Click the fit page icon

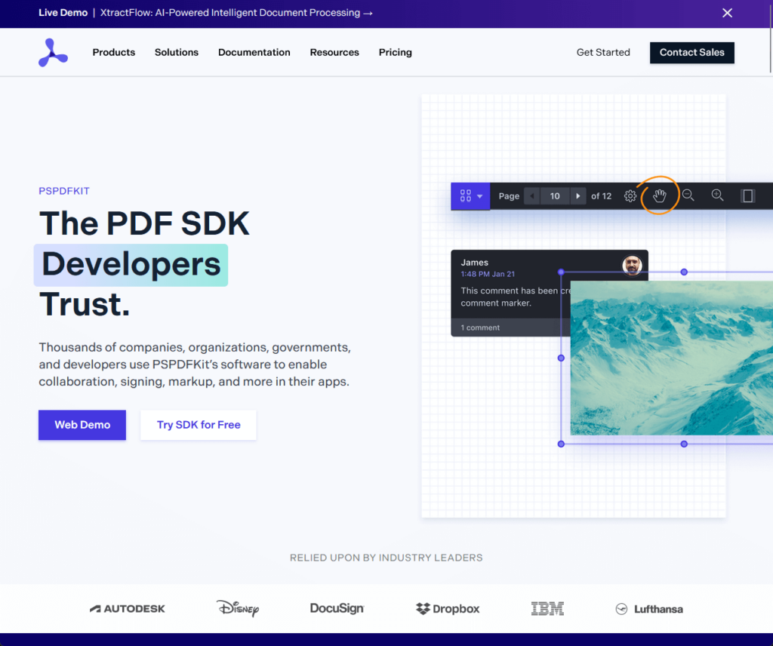coord(748,196)
